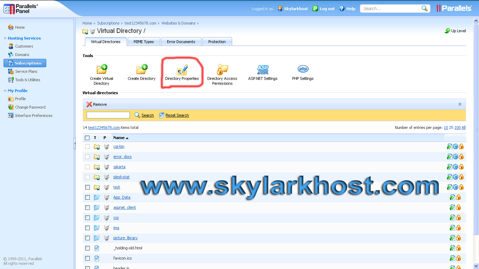Screen dimensions: 479x269
Task: Show All entries per page
Action: tap(464, 127)
